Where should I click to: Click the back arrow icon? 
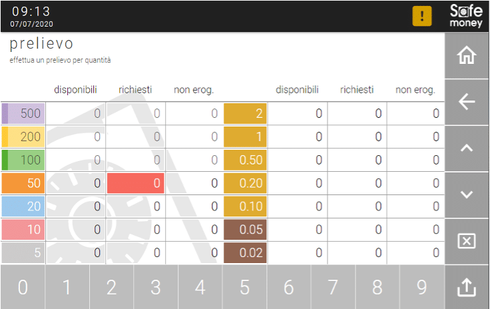click(467, 102)
